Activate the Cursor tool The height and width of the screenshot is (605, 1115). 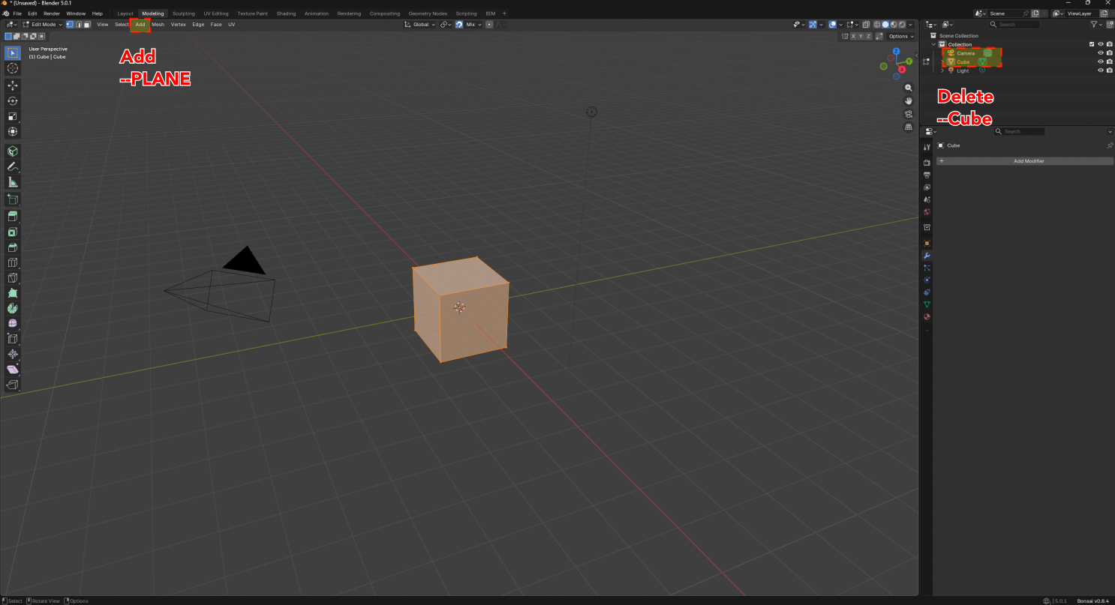tap(13, 68)
